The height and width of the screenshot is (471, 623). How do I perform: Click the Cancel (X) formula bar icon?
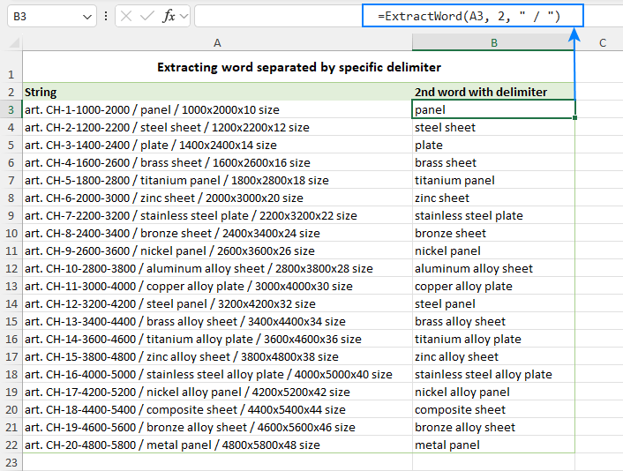pyautogui.click(x=126, y=16)
